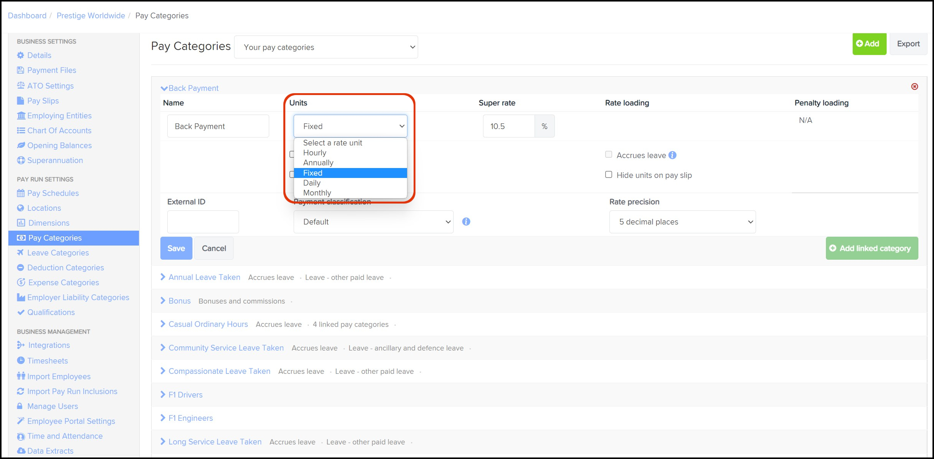Viewport: 934px width, 459px height.
Task: Click into the External ID field
Action: click(203, 222)
